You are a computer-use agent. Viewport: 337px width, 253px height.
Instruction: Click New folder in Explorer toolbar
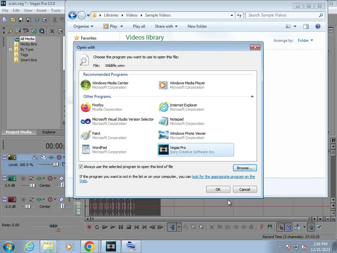pos(197,26)
